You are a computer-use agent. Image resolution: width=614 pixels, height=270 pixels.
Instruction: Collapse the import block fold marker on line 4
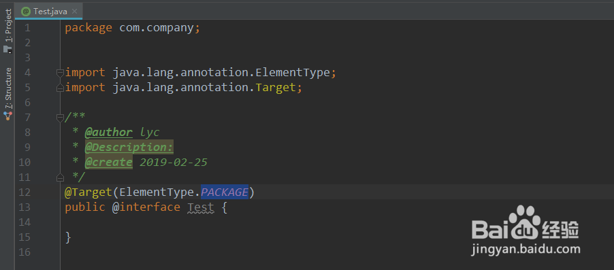60,72
